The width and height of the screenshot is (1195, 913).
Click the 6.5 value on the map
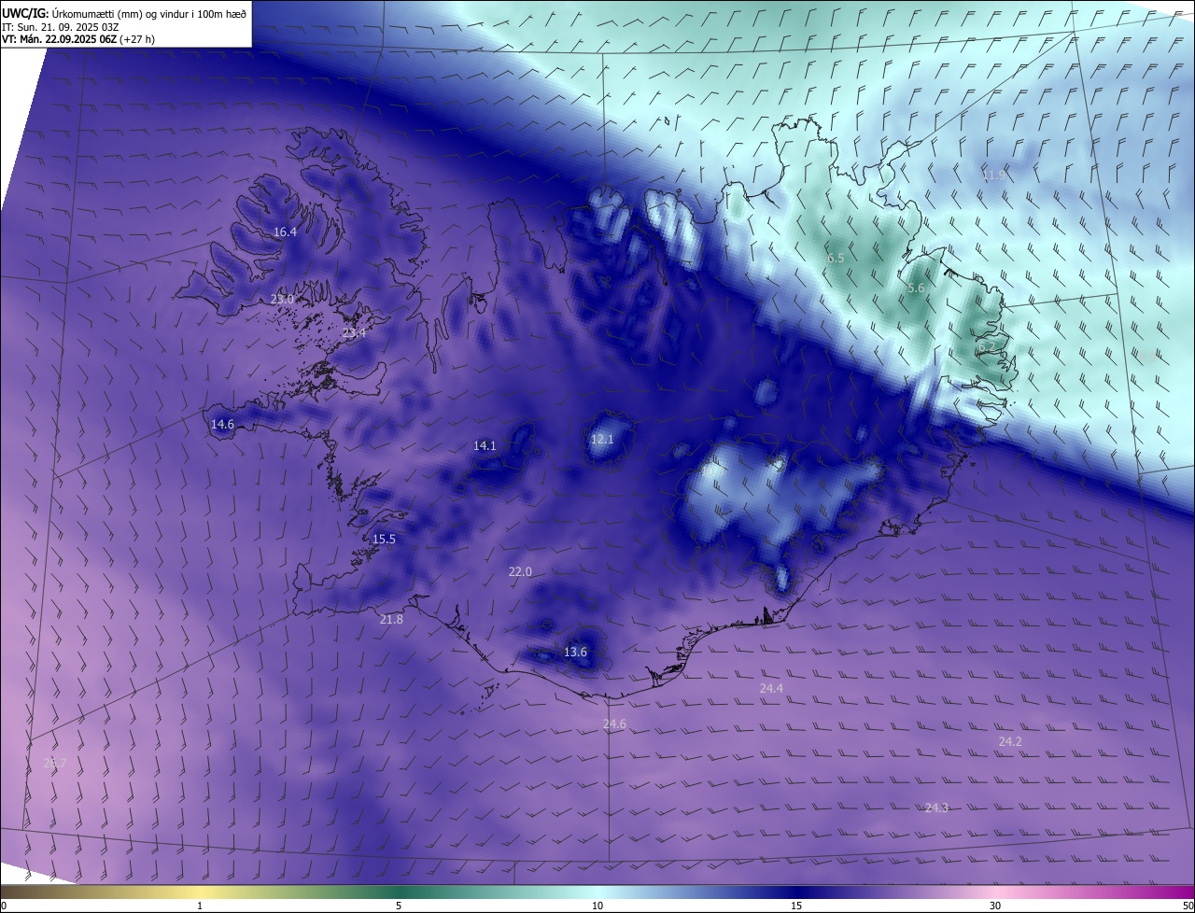pyautogui.click(x=836, y=259)
